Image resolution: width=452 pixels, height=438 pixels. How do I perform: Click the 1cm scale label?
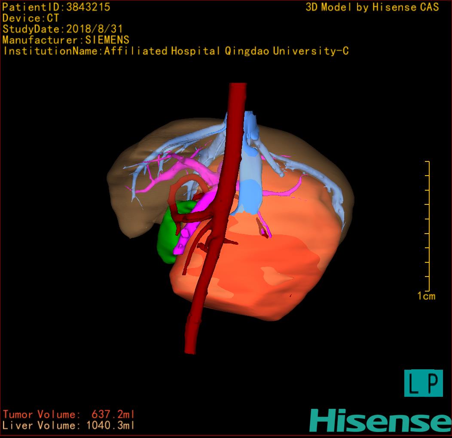pos(426,296)
